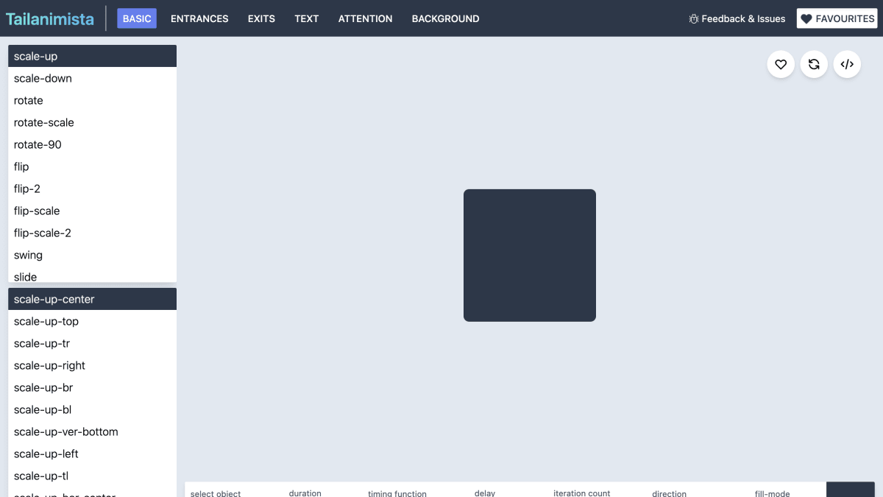Select flip-scale animation group
This screenshot has width=883, height=497.
point(92,211)
